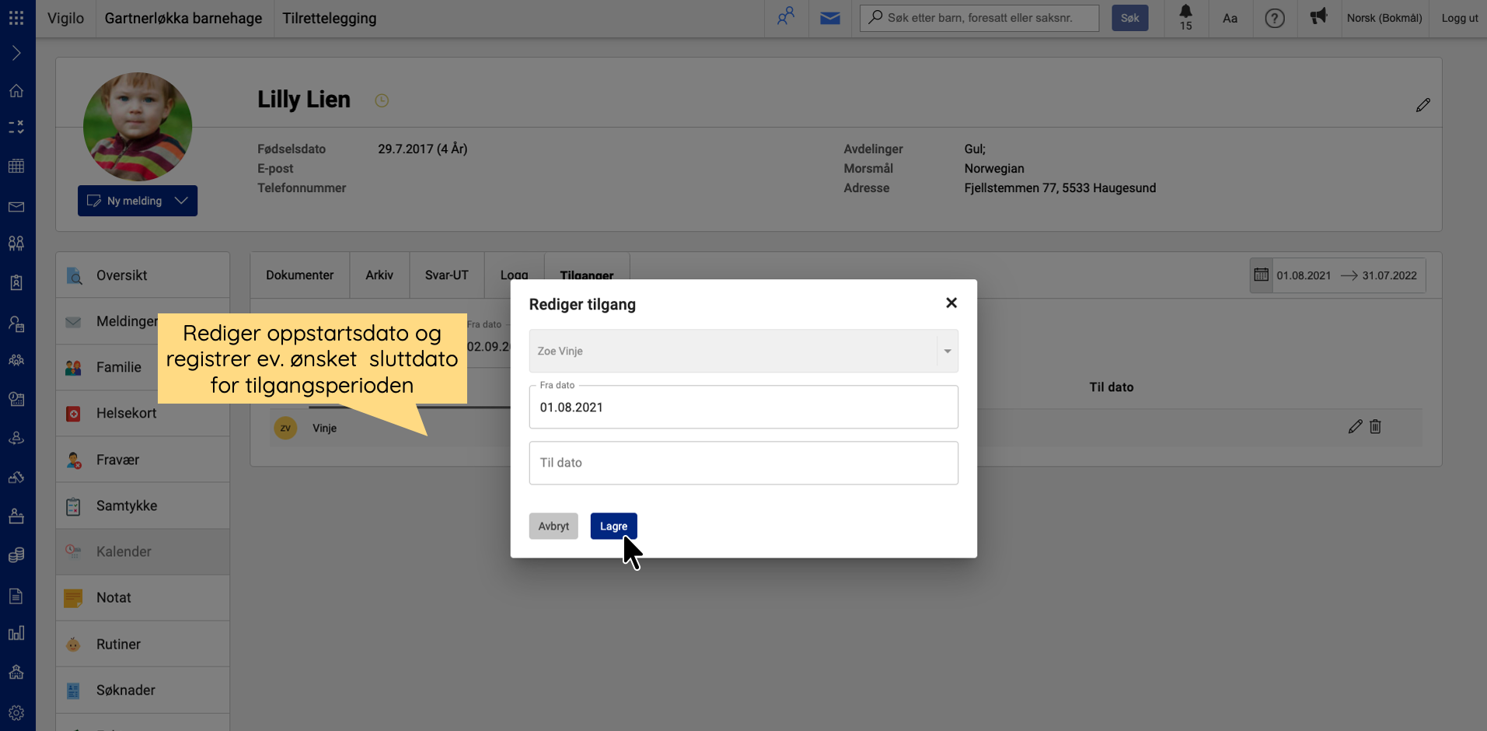Switch to the Dokumenter tab
Image resolution: width=1487 pixels, height=731 pixels.
[x=299, y=275]
